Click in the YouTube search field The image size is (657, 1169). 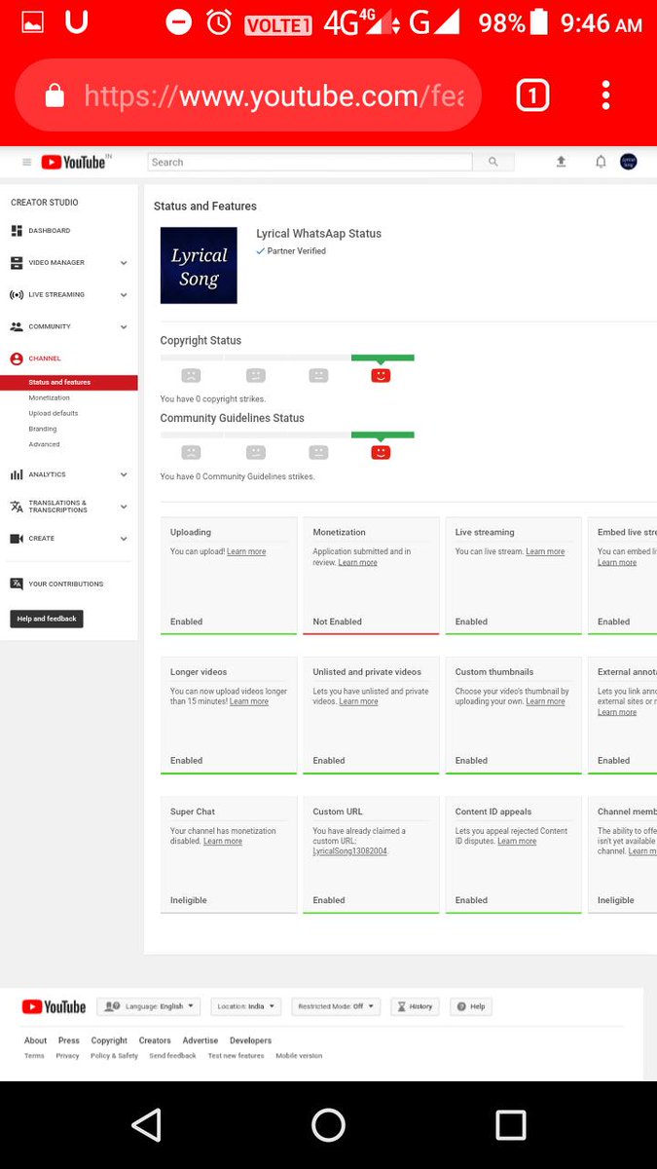coord(310,162)
